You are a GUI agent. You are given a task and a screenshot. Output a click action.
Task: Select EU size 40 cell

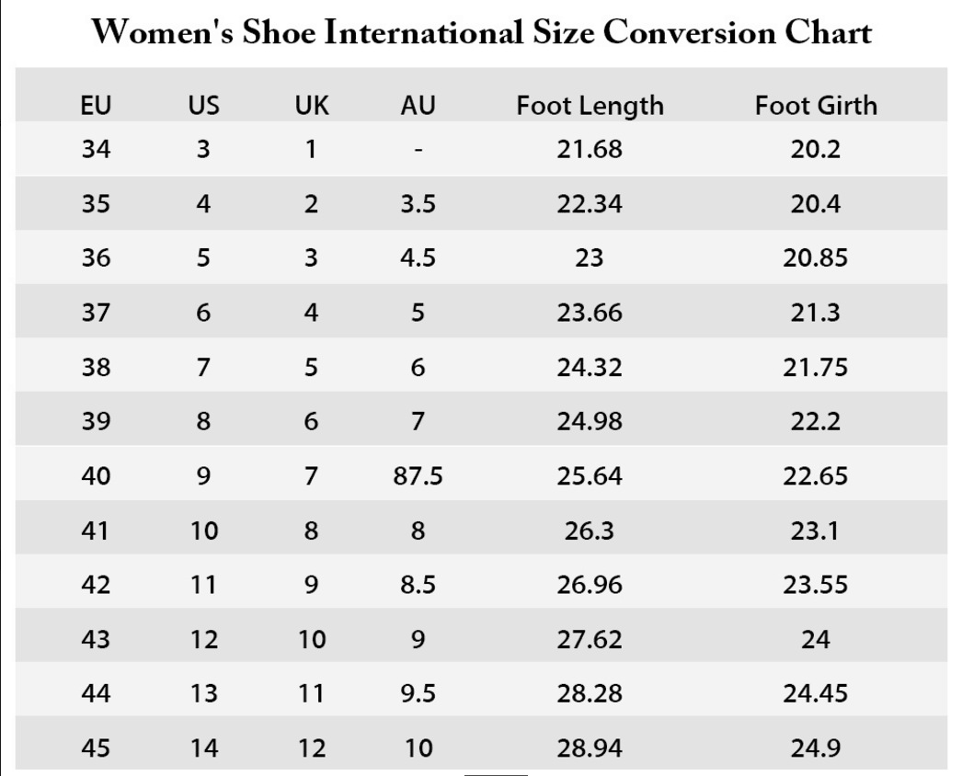[x=96, y=476]
